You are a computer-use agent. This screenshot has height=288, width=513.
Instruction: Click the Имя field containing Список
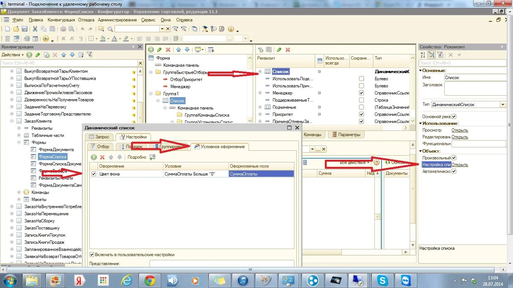tap(475, 78)
